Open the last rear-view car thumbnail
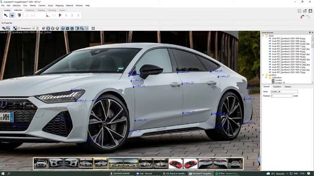The height and width of the screenshot is (176, 314). point(235,163)
